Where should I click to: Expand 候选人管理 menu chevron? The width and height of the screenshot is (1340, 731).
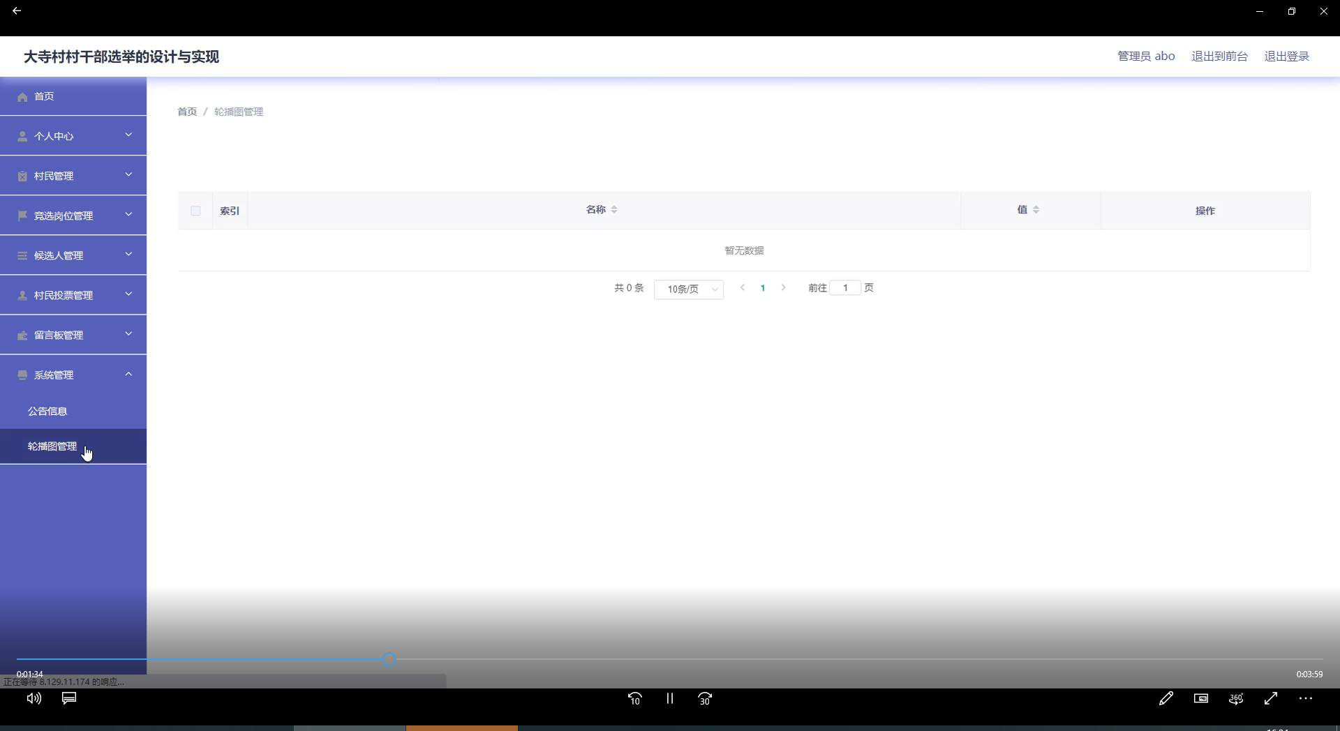point(128,254)
